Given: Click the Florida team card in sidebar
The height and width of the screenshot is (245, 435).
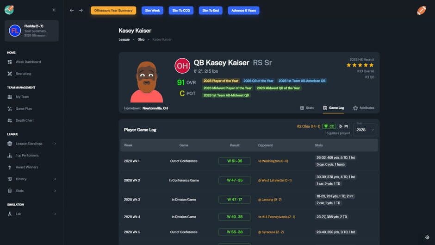Looking at the screenshot, I should [x=31, y=31].
